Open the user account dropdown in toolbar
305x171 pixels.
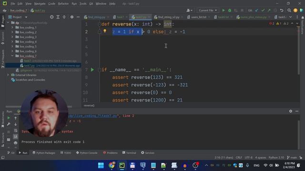click(189, 10)
